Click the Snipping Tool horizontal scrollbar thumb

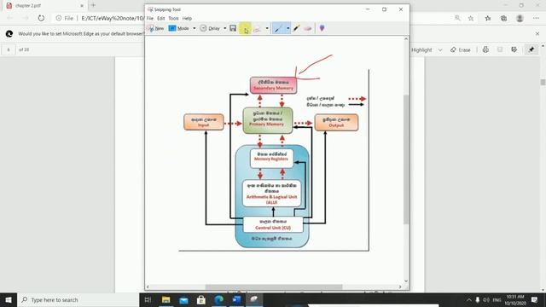click(274, 287)
